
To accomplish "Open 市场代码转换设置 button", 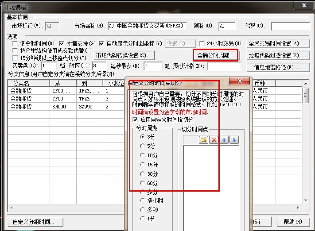I will click(x=123, y=56).
